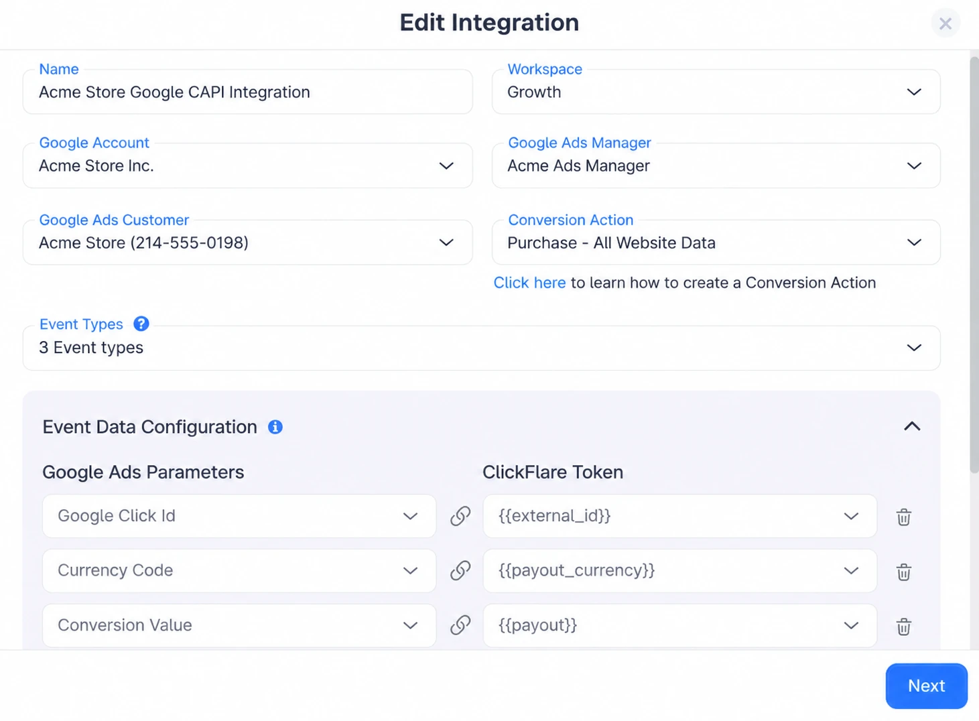
Task: Open the Event Types help question icon
Action: 141,324
